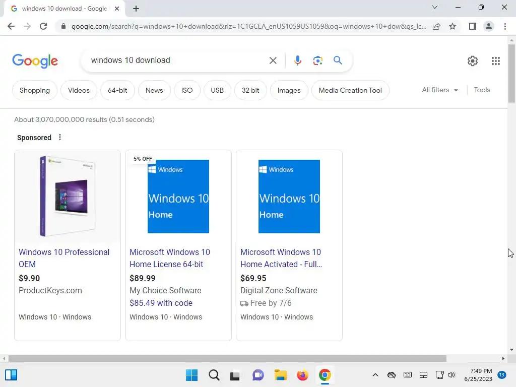This screenshot has height=387, width=516.
Task: Click the Digital Zone Software seller name
Action: pos(279,290)
